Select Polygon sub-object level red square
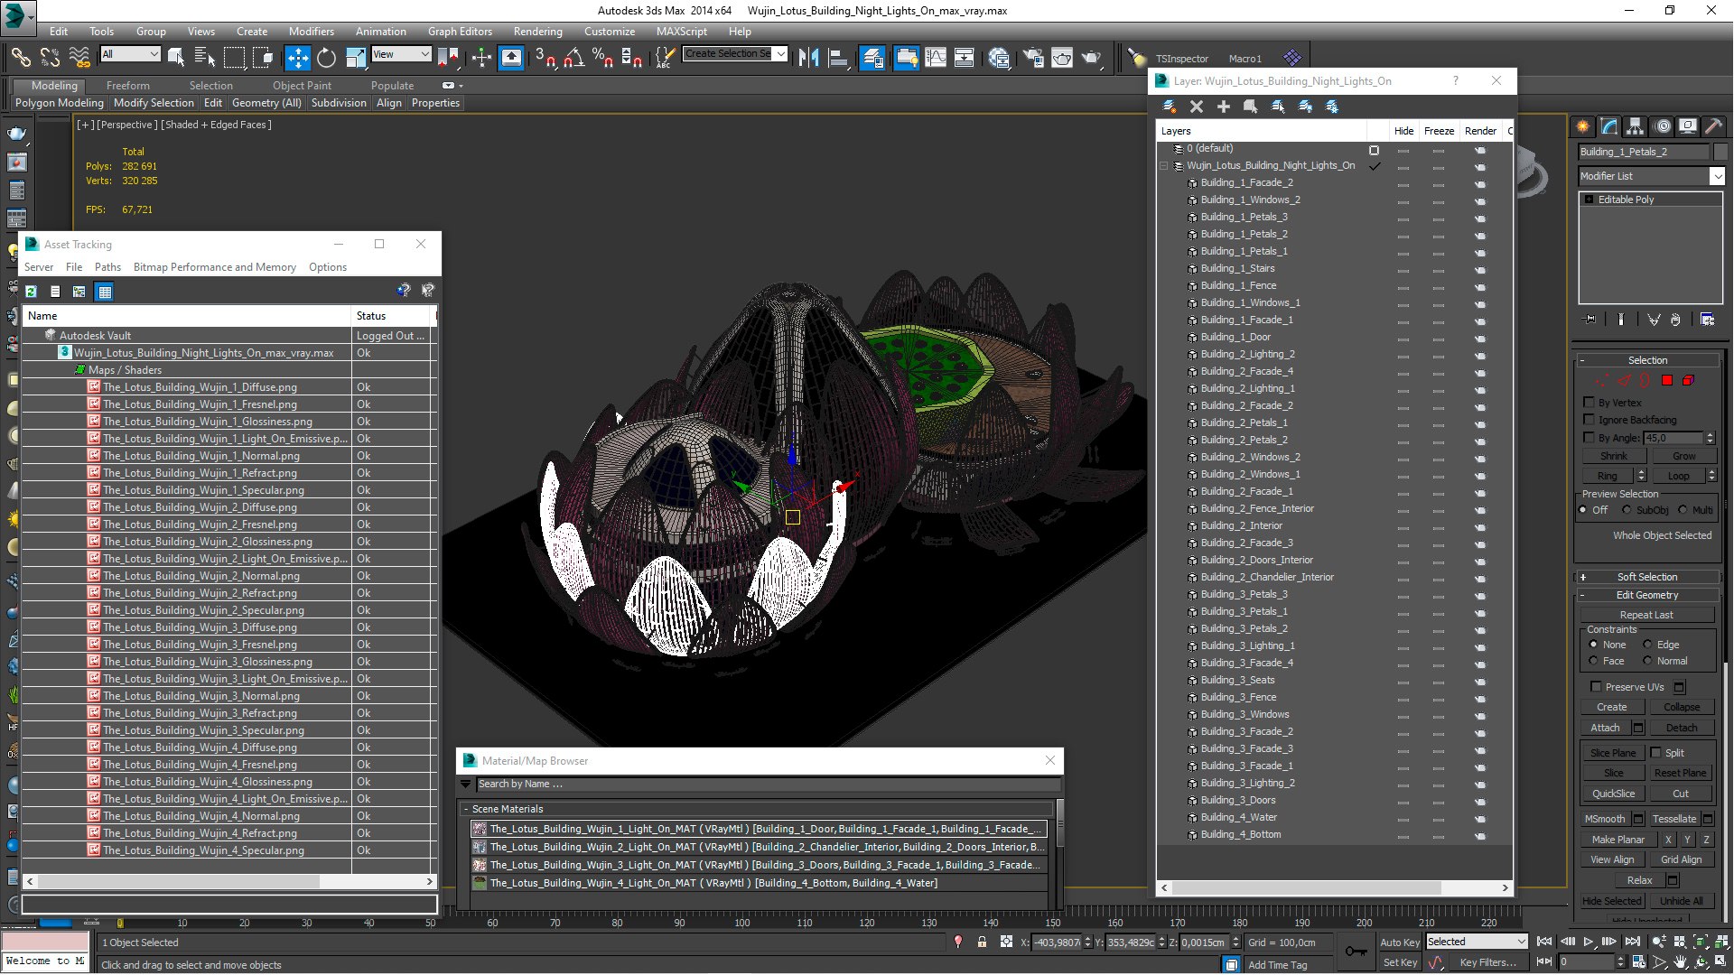 pos(1667,380)
